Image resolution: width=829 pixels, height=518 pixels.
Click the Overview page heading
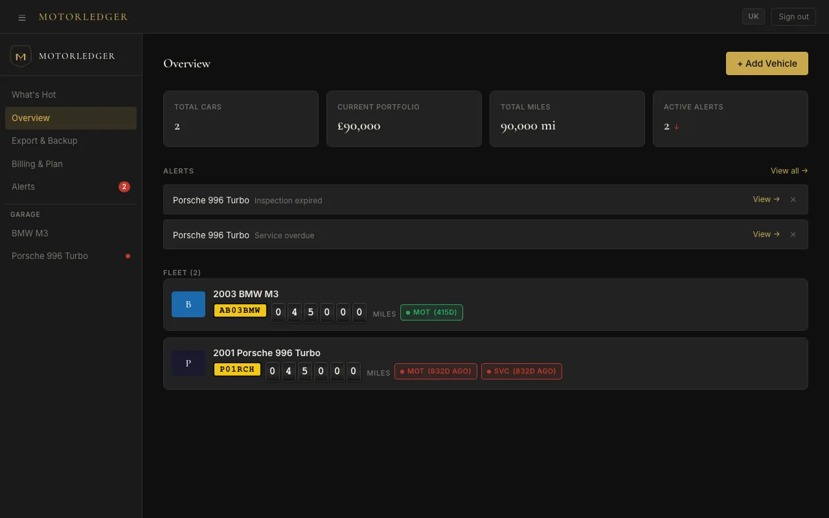pos(187,63)
